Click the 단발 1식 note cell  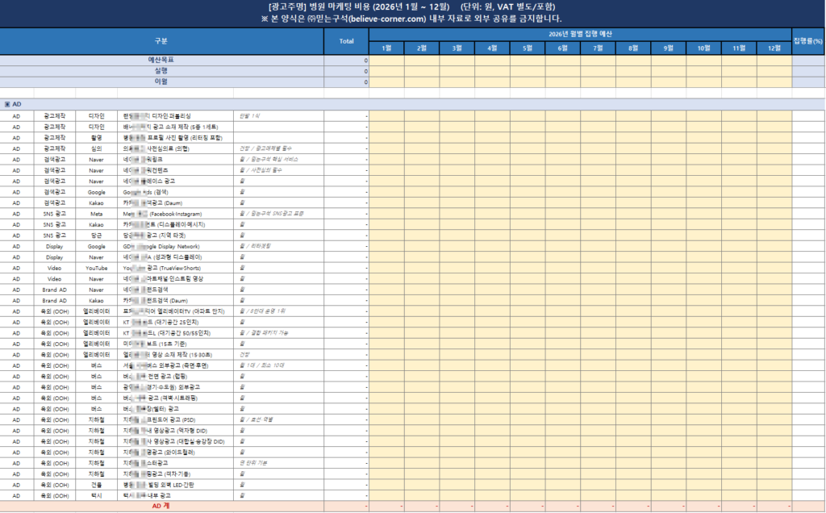point(278,116)
